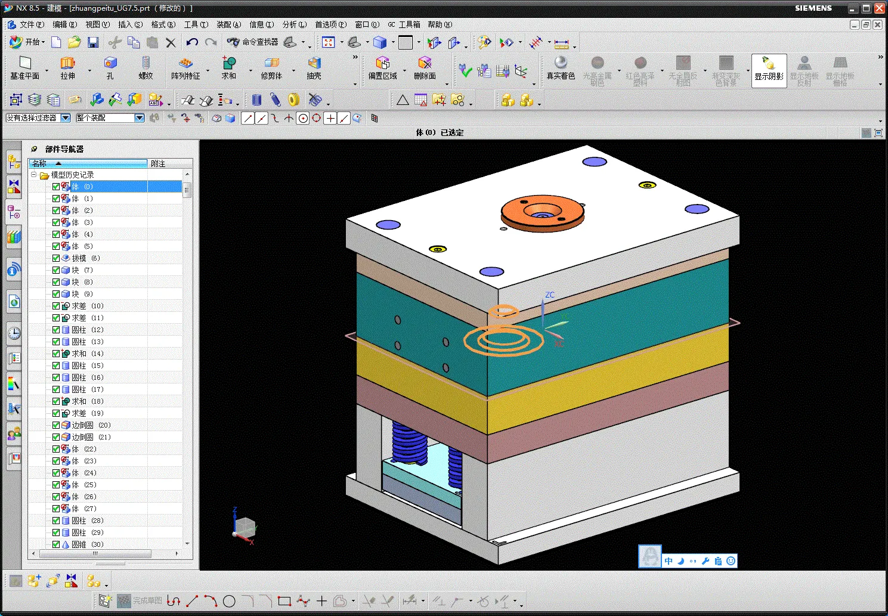888x616 pixels.
Task: Click the Undo arrow icon
Action: [191, 42]
